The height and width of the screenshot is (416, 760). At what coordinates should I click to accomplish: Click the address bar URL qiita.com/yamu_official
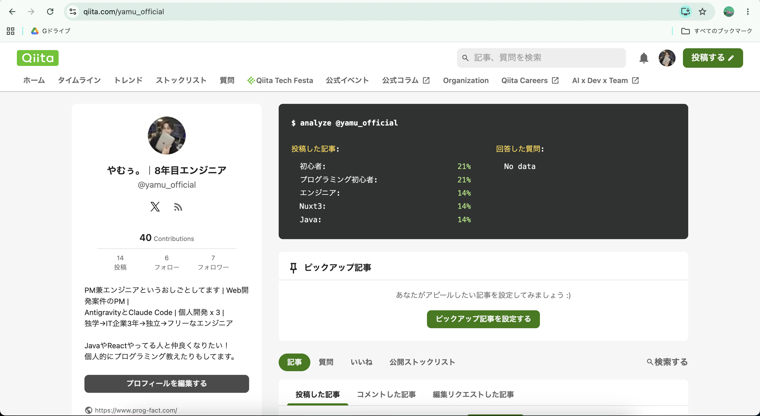pyautogui.click(x=123, y=12)
